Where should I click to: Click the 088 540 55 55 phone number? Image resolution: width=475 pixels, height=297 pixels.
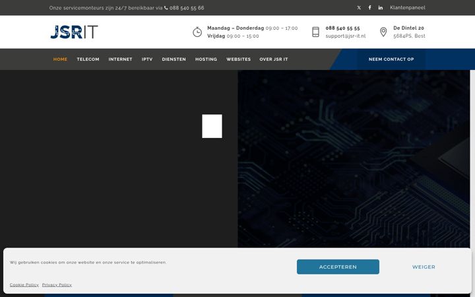pos(342,28)
